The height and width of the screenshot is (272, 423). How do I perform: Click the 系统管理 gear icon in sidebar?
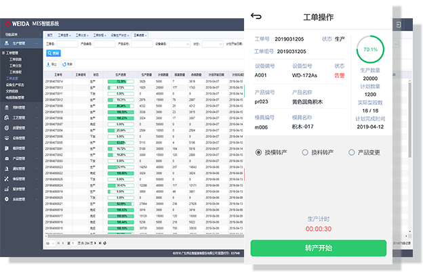[7, 199]
